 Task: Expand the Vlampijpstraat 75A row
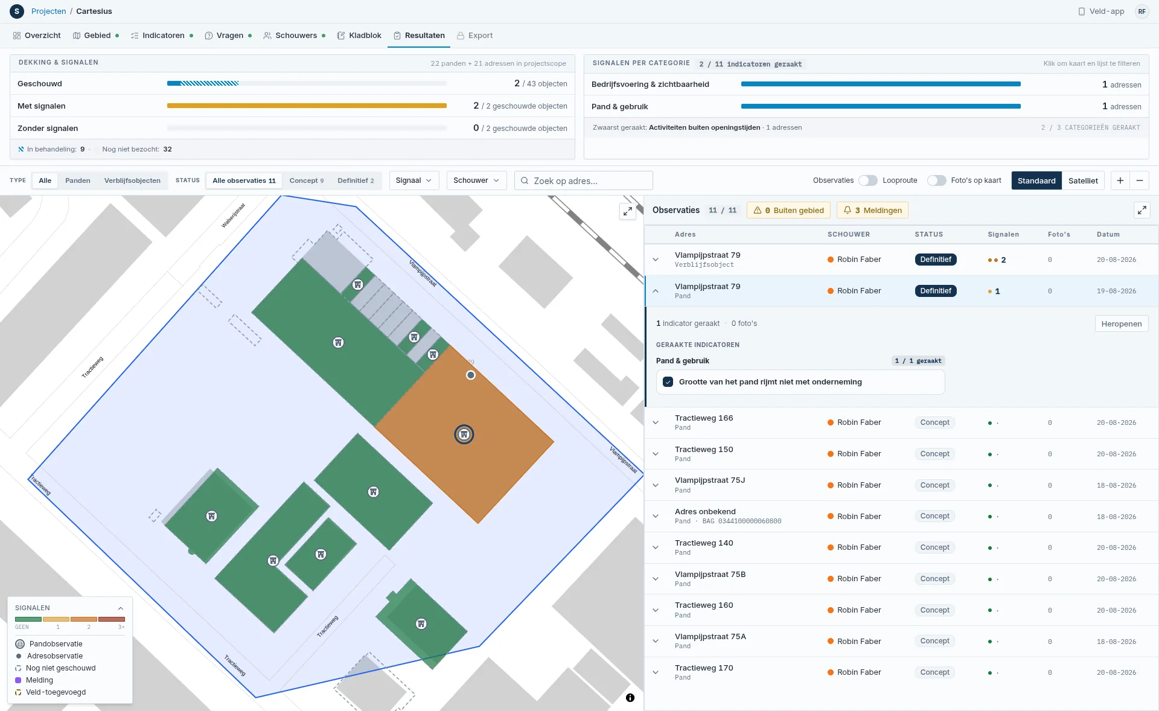coord(656,641)
